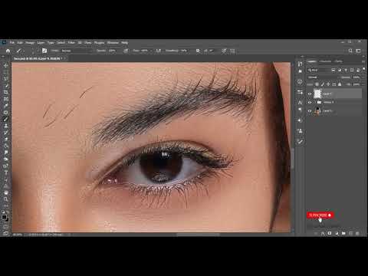368x276 pixels.
Task: Open the Image menu
Action: pyautogui.click(x=30, y=43)
